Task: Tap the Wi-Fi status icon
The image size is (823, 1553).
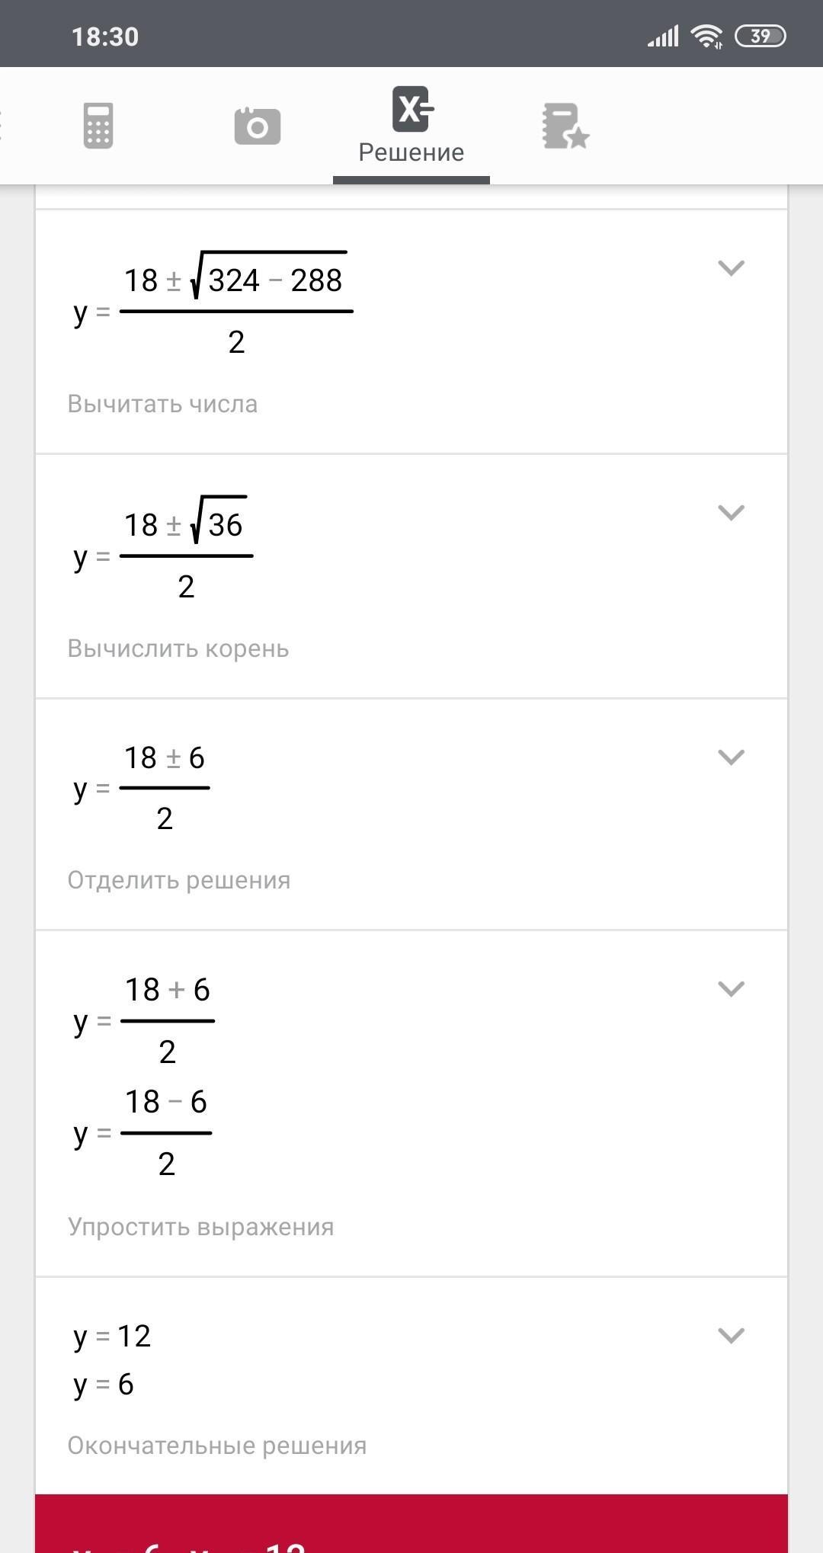Action: click(706, 36)
